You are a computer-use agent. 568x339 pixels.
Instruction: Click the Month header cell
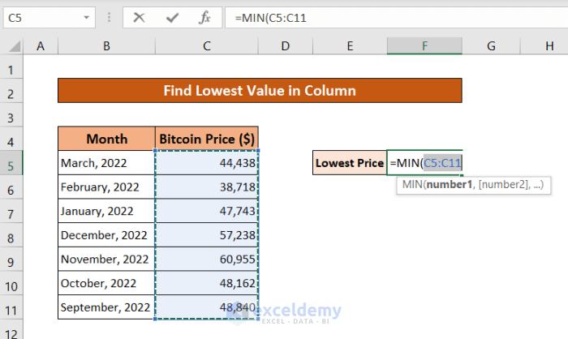click(106, 139)
